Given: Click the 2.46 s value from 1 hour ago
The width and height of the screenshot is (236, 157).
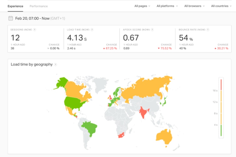Looking at the screenshot, I should click(x=71, y=48).
